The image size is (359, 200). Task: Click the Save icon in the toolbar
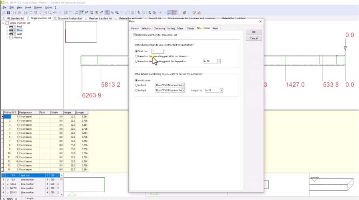(x=8, y=13)
